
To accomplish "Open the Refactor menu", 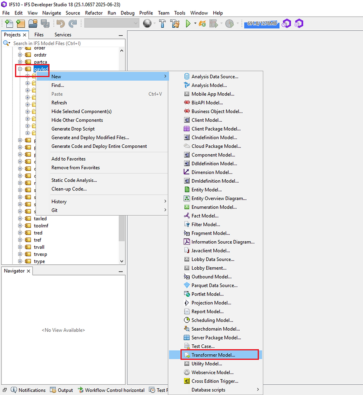I will [x=94, y=13].
